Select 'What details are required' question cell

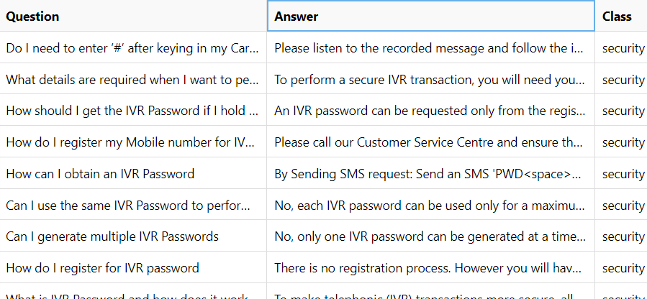click(133, 79)
